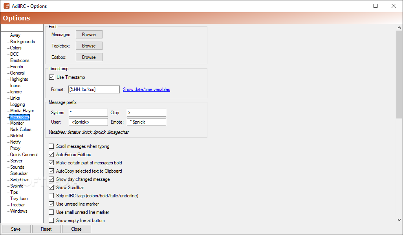Select Nick Colors in the tree
403x235 pixels.
(20, 129)
